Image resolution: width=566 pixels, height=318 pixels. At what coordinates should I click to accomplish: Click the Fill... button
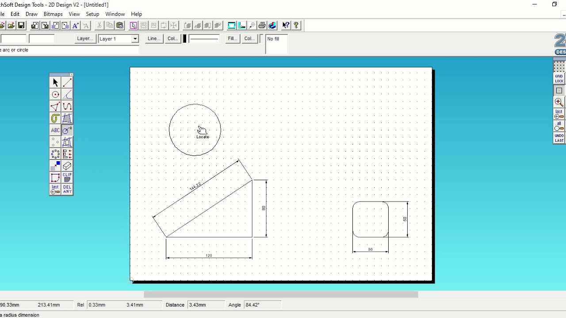click(x=233, y=39)
